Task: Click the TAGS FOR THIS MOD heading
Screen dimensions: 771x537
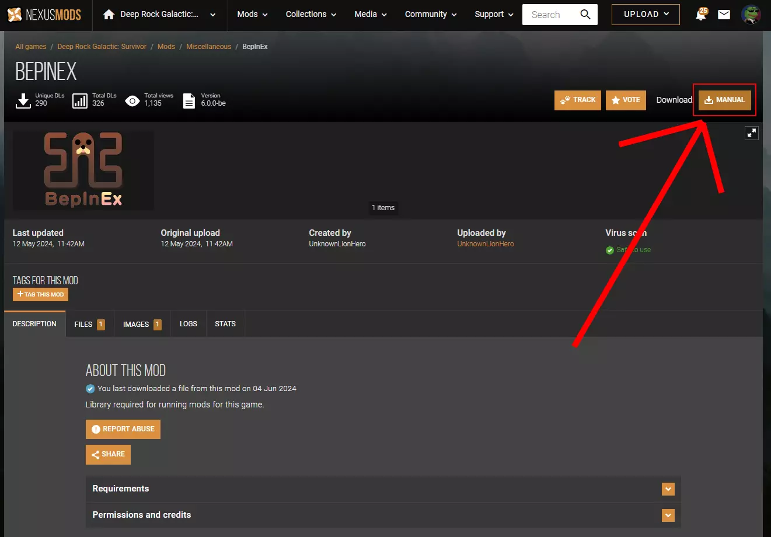Action: 46,281
